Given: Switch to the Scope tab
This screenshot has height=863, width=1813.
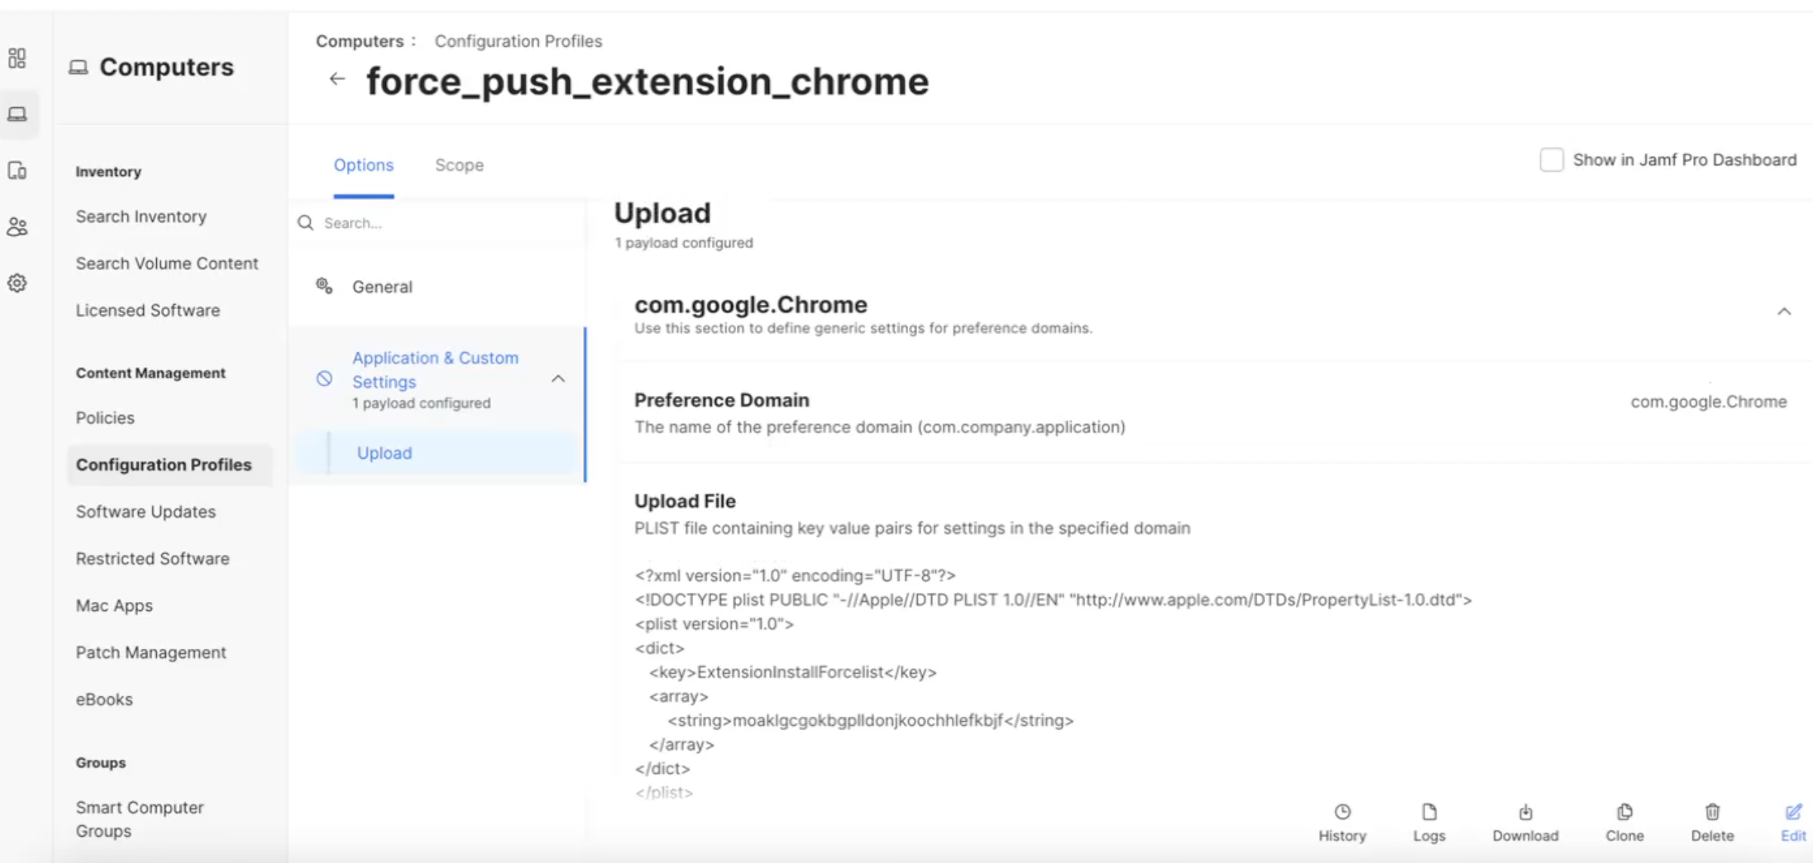Looking at the screenshot, I should point(459,165).
